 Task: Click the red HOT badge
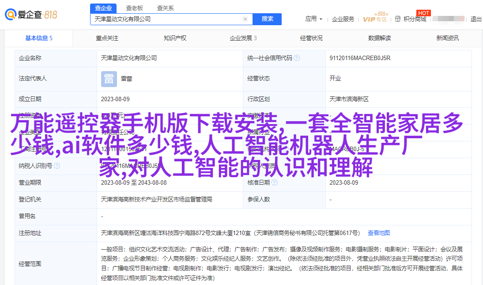click(423, 13)
